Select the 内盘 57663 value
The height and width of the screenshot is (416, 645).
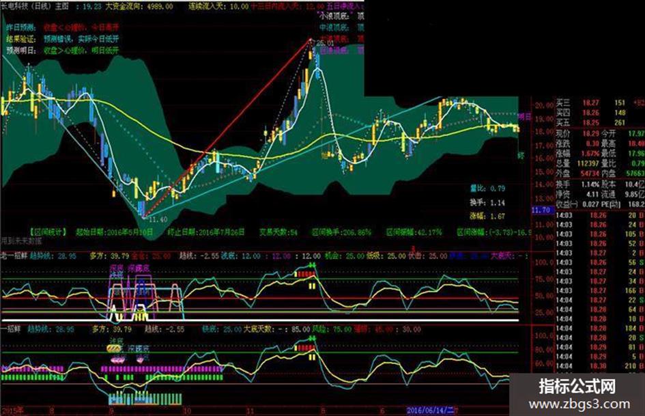pos(622,174)
